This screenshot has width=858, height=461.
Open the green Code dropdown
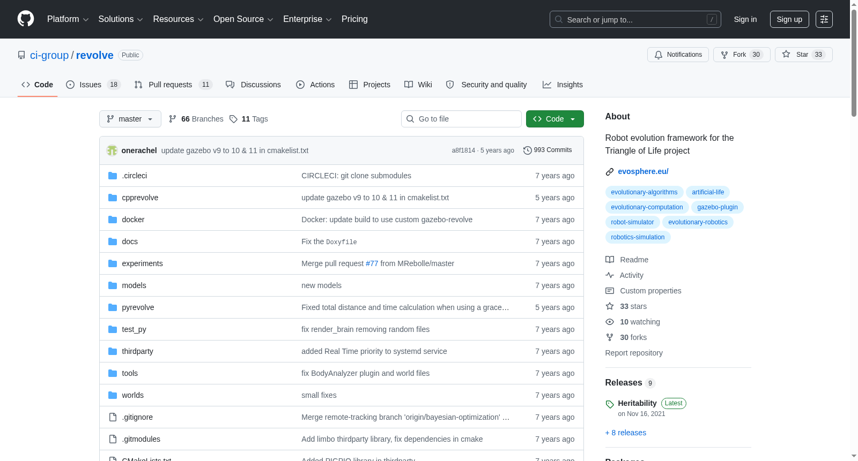pos(555,119)
